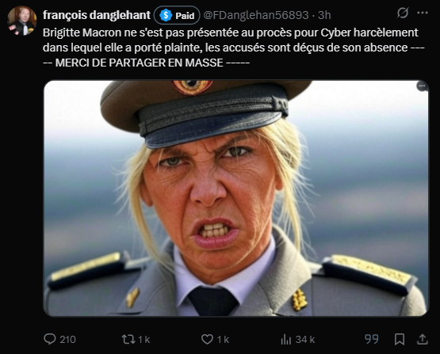The height and width of the screenshot is (354, 440).
Task: Click the 34 k views count
Action: pyautogui.click(x=305, y=340)
